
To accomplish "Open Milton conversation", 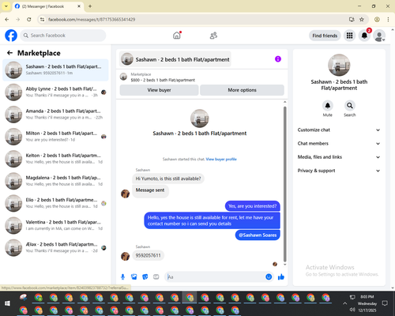I will point(55,137).
